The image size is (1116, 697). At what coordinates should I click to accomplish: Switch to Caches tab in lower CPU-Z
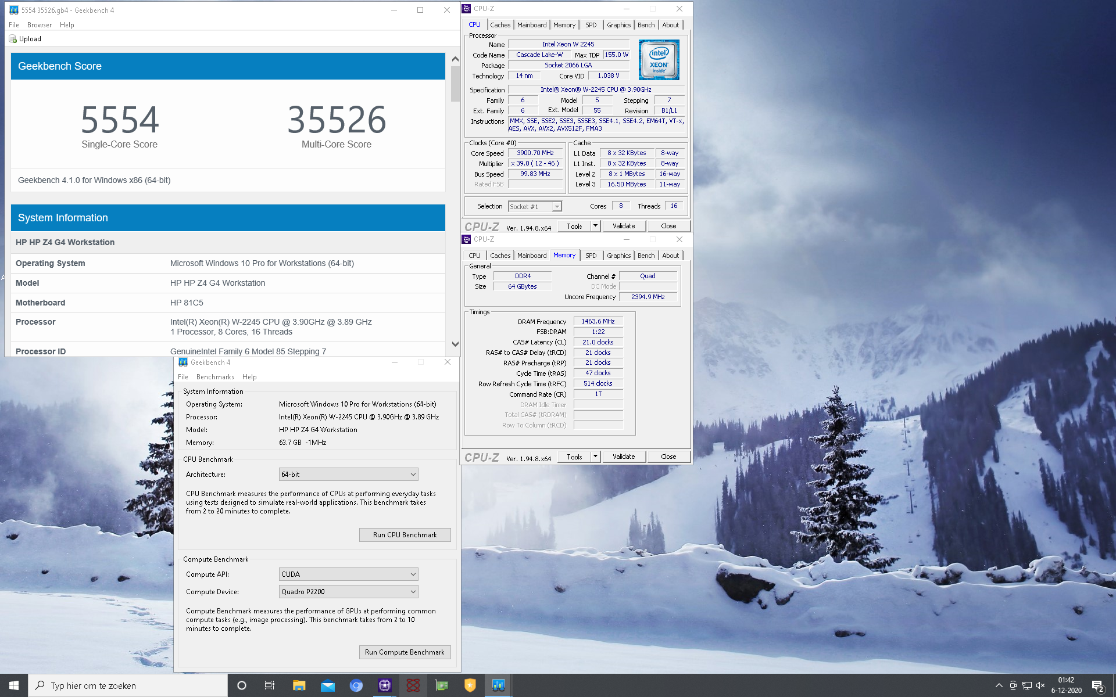pos(500,256)
